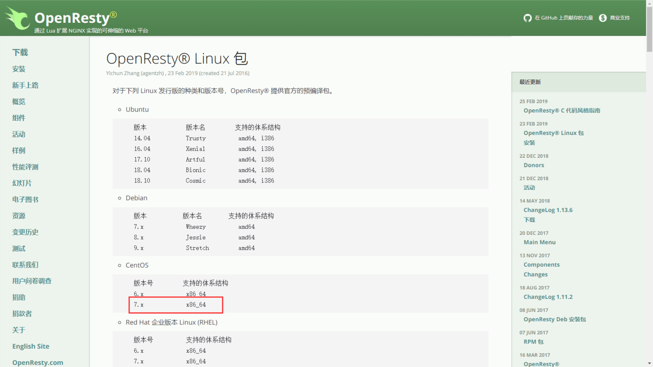Select 新手上路 in the sidebar

coord(25,85)
